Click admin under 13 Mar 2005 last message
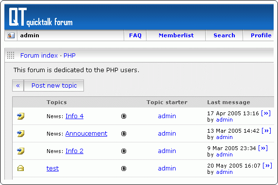278x185 pixels. pos(224,137)
